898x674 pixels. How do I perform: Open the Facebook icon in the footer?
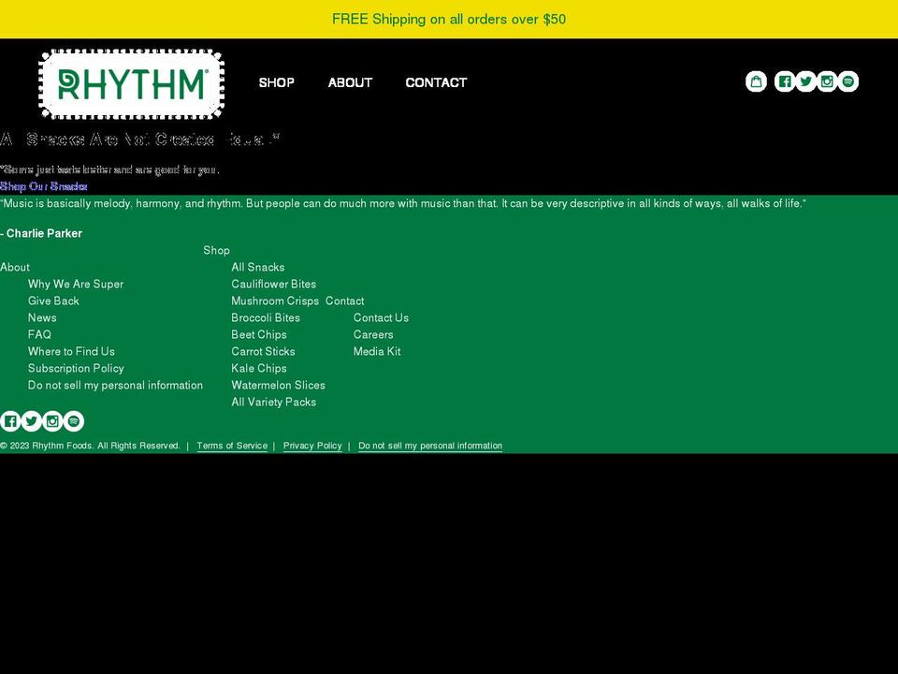tap(10, 421)
